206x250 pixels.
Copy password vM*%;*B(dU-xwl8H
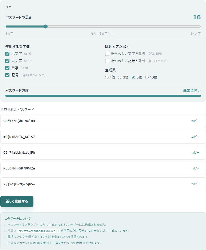[195, 121]
